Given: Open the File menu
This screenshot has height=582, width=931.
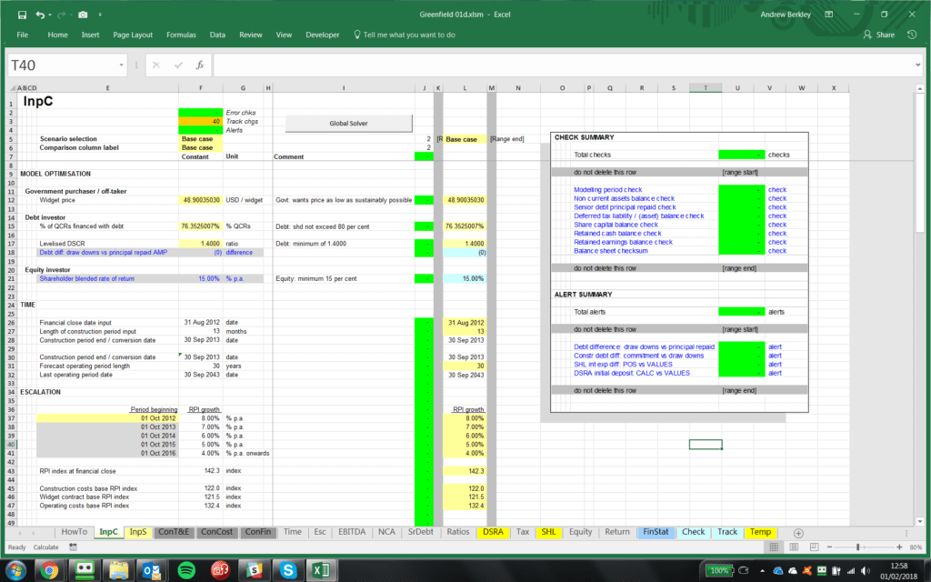Looking at the screenshot, I should click(23, 35).
